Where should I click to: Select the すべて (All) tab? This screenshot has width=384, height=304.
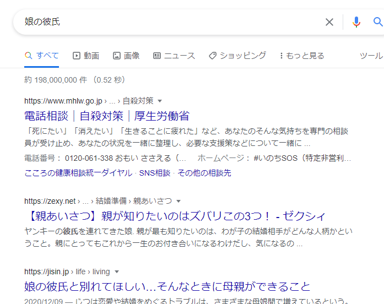point(42,56)
